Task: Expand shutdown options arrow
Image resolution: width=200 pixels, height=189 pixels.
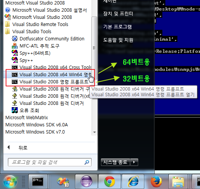Action: click(134, 162)
